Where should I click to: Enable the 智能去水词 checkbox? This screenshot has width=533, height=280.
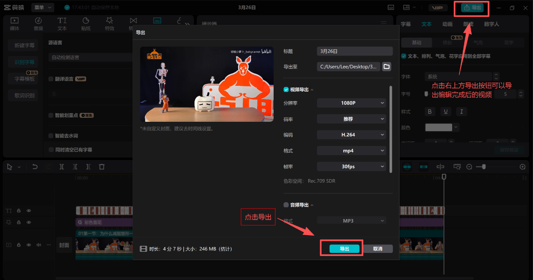coord(51,136)
